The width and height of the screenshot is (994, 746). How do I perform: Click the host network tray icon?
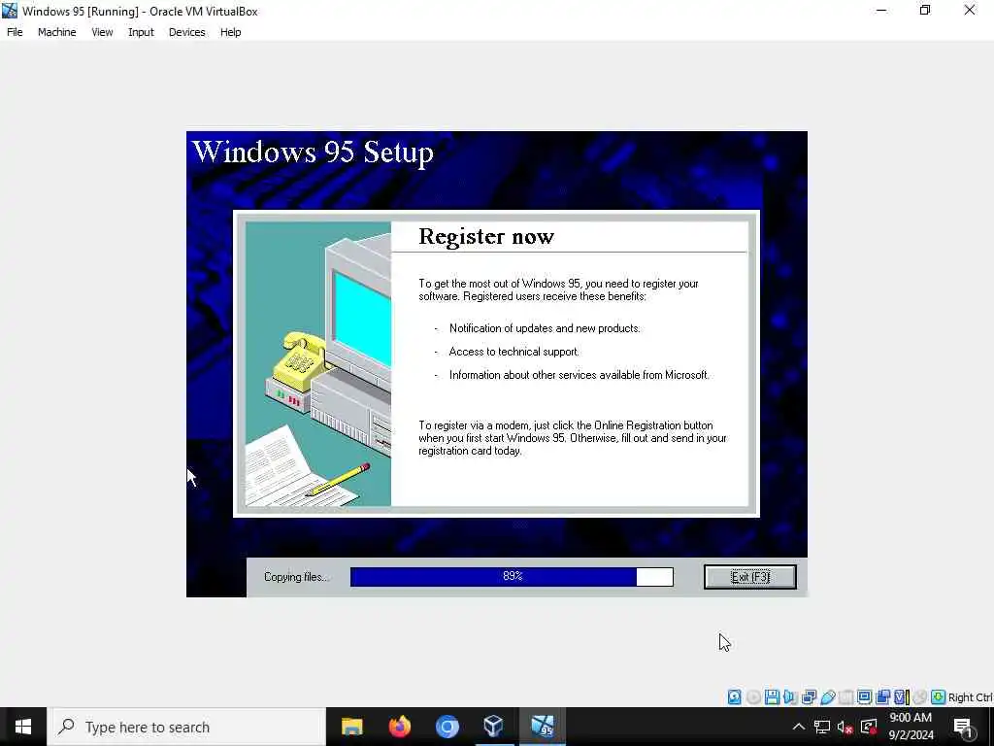pyautogui.click(x=822, y=727)
